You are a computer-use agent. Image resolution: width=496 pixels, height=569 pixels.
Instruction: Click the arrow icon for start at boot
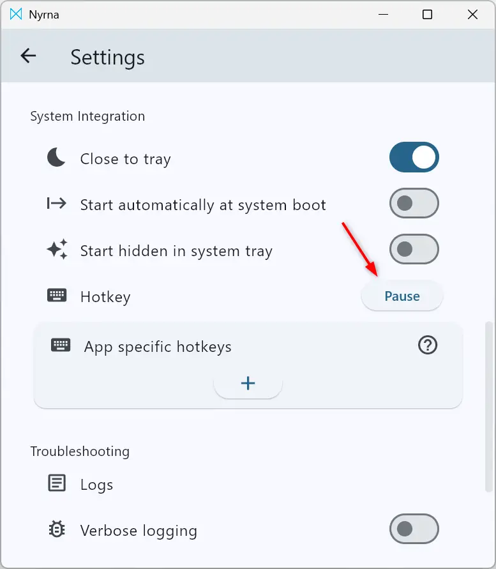(57, 203)
